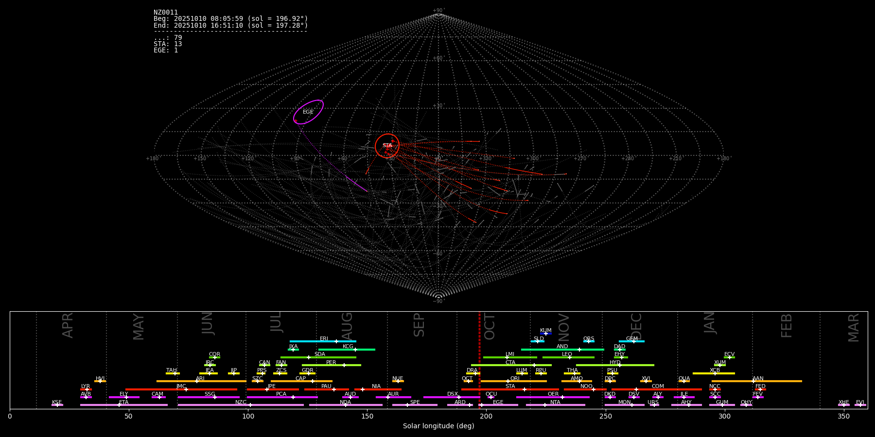875x437 pixels.
Task: Click the green AND shower bar
Action: coord(562,350)
